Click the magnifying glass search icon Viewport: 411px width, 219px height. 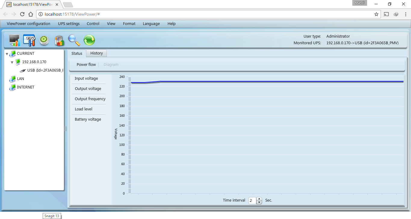[x=74, y=40]
